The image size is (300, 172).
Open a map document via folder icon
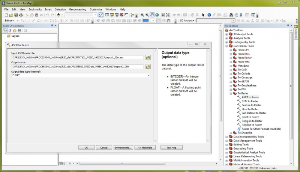(11, 15)
